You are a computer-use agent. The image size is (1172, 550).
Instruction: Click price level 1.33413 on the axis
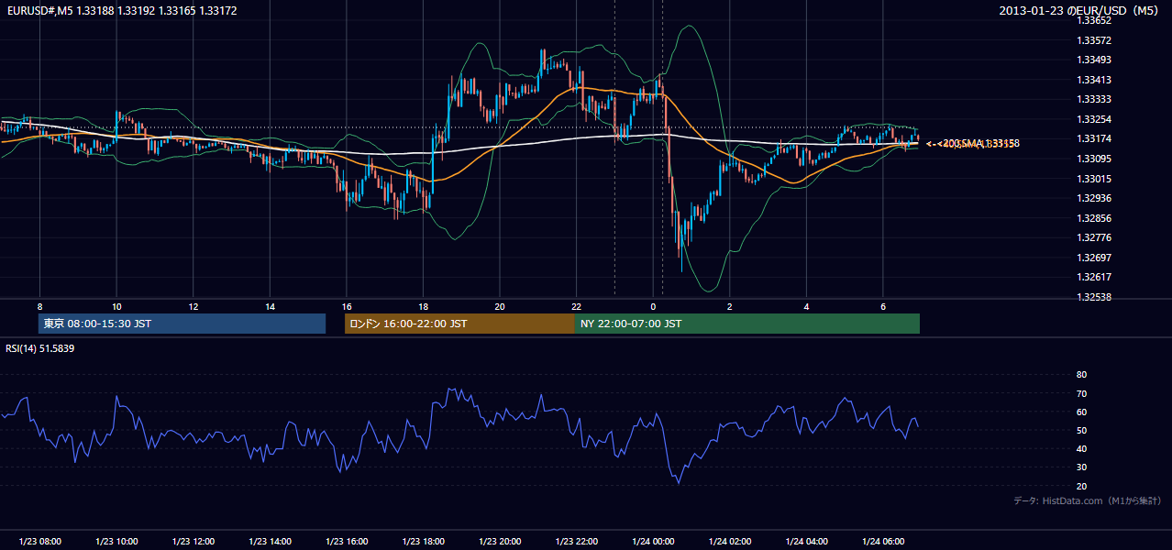point(1093,80)
